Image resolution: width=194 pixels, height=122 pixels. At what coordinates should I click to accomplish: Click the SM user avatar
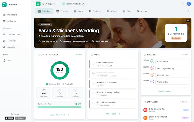point(189,4)
